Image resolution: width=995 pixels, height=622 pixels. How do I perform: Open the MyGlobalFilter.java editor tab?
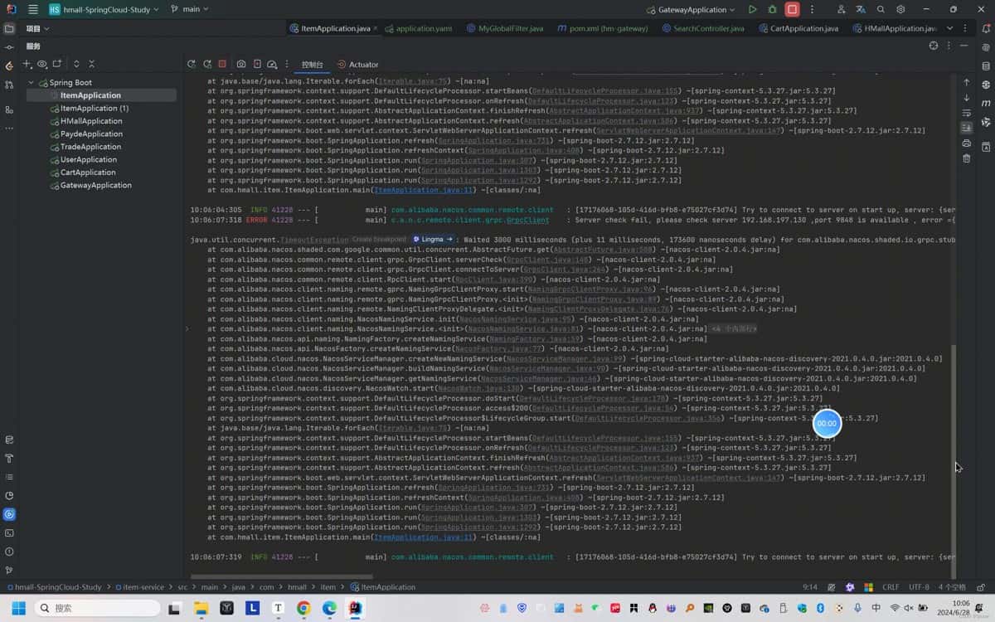504,28
